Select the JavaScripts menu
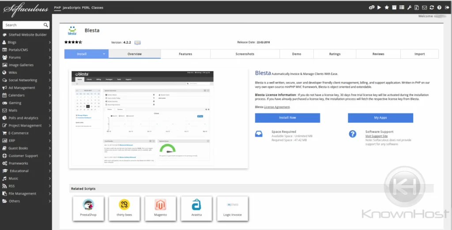This screenshot has height=230, width=452. pyautogui.click(x=72, y=8)
